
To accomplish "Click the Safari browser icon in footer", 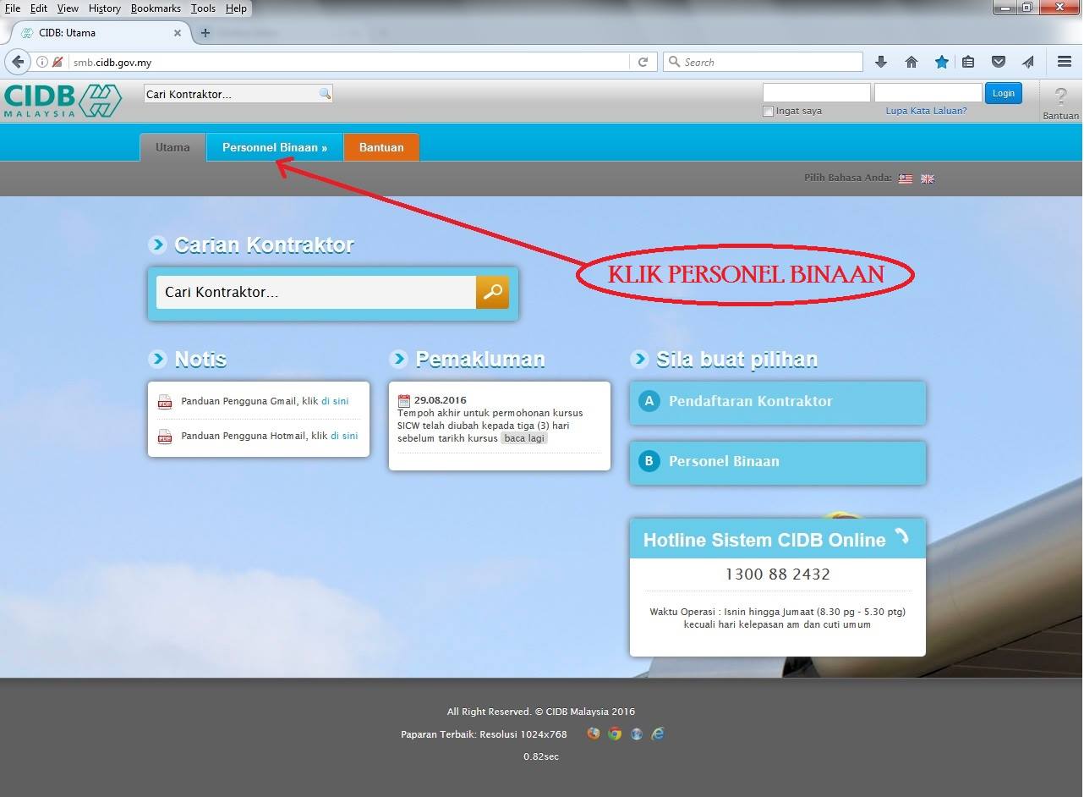I will (636, 734).
